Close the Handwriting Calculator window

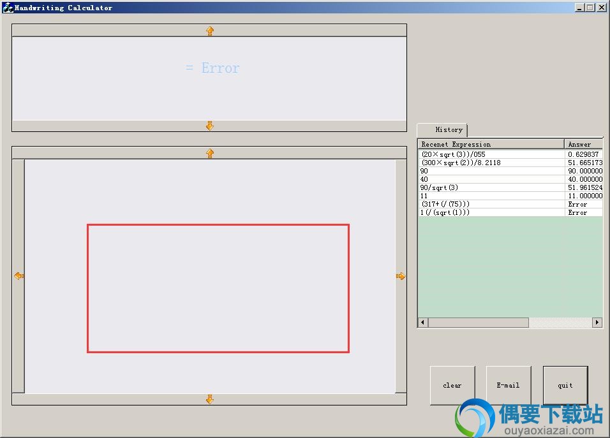[x=602, y=8]
